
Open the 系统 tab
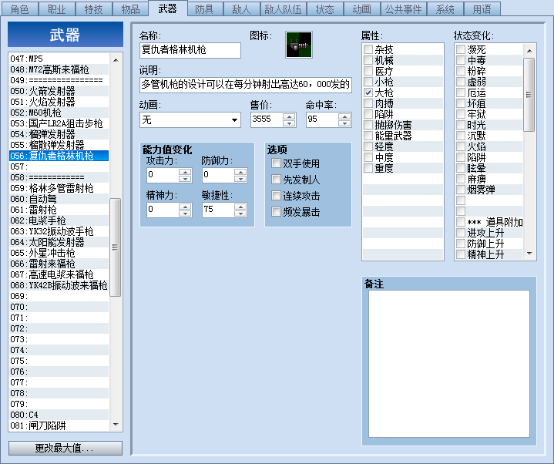[445, 9]
